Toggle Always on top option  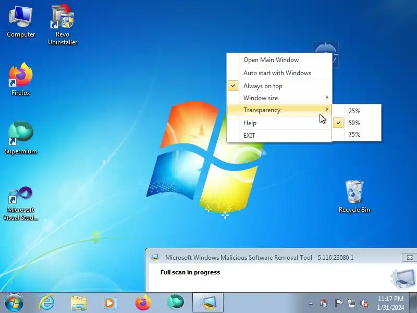[279, 86]
